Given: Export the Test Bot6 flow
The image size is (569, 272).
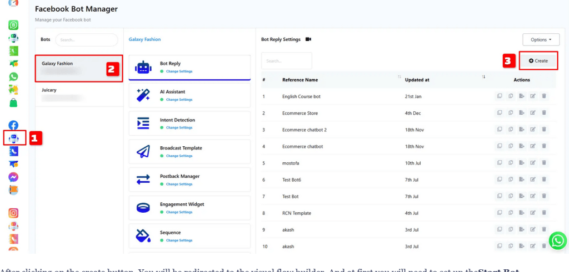Looking at the screenshot, I should tap(522, 179).
